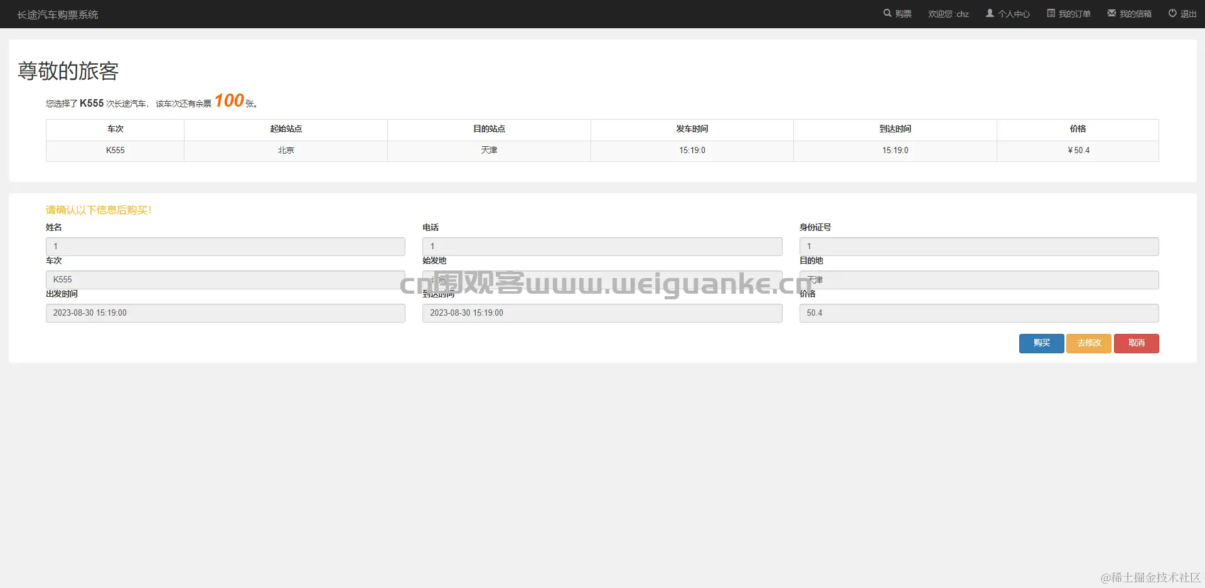Click the 姓名 input field
The width and height of the screenshot is (1205, 588).
click(225, 247)
